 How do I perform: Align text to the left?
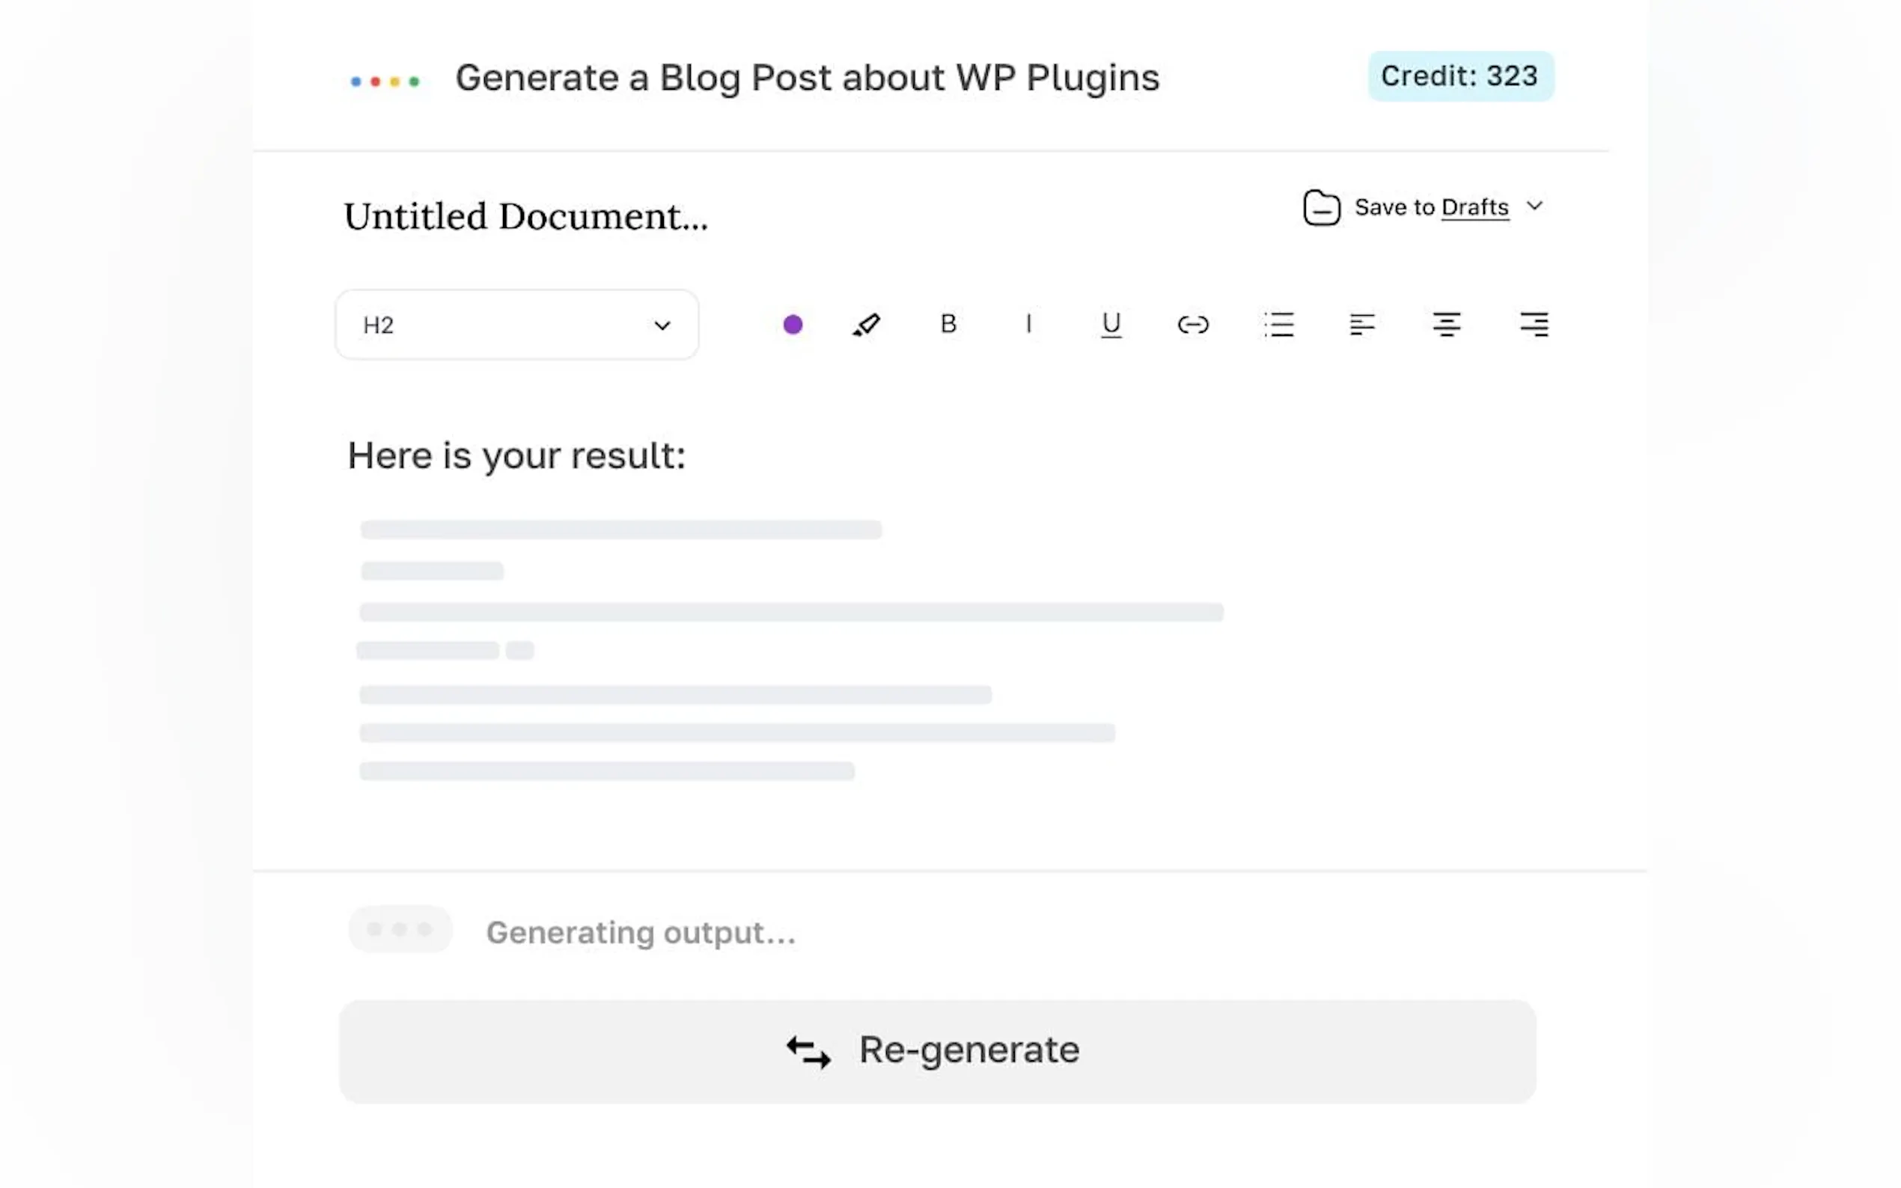click(1362, 325)
